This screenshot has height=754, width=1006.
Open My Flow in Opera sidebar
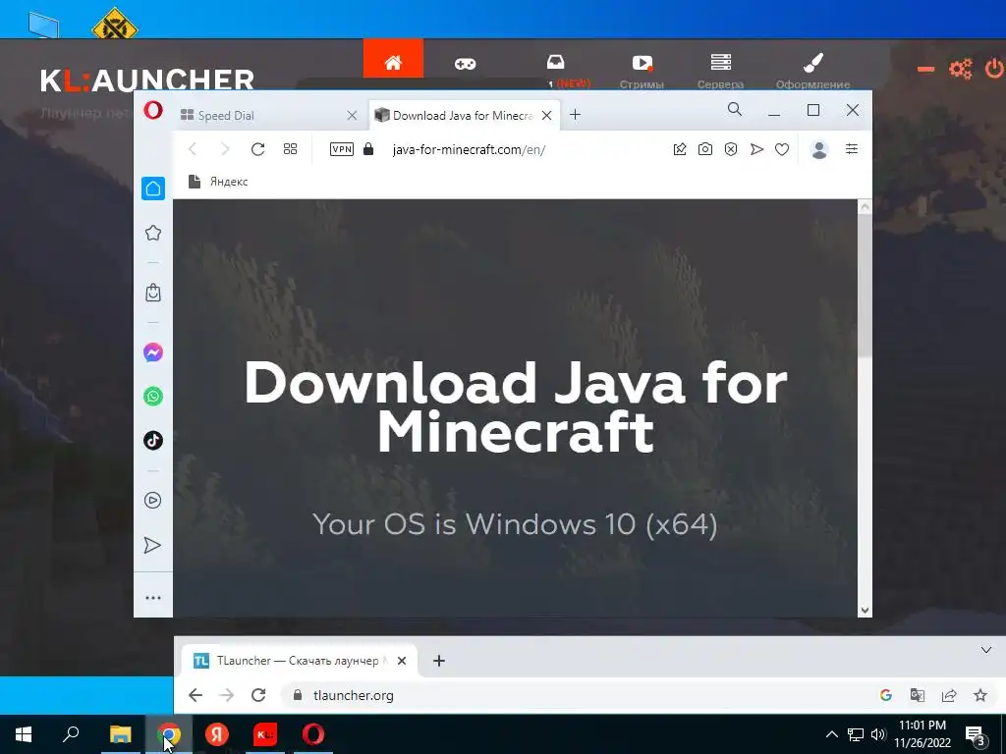[152, 545]
